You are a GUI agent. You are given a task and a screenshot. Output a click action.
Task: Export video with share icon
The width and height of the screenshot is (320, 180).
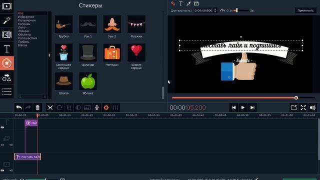[294, 107]
